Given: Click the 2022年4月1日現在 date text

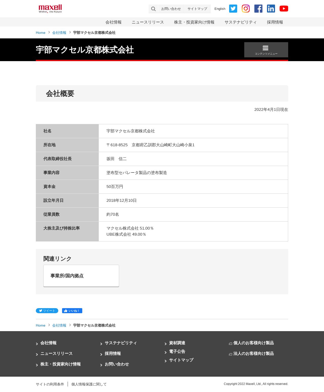Looking at the screenshot, I should [271, 110].
